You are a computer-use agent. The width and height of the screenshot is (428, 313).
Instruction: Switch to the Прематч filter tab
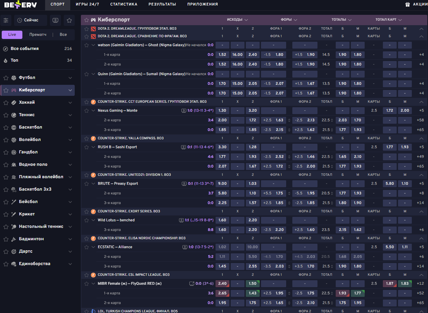pyautogui.click(x=38, y=34)
